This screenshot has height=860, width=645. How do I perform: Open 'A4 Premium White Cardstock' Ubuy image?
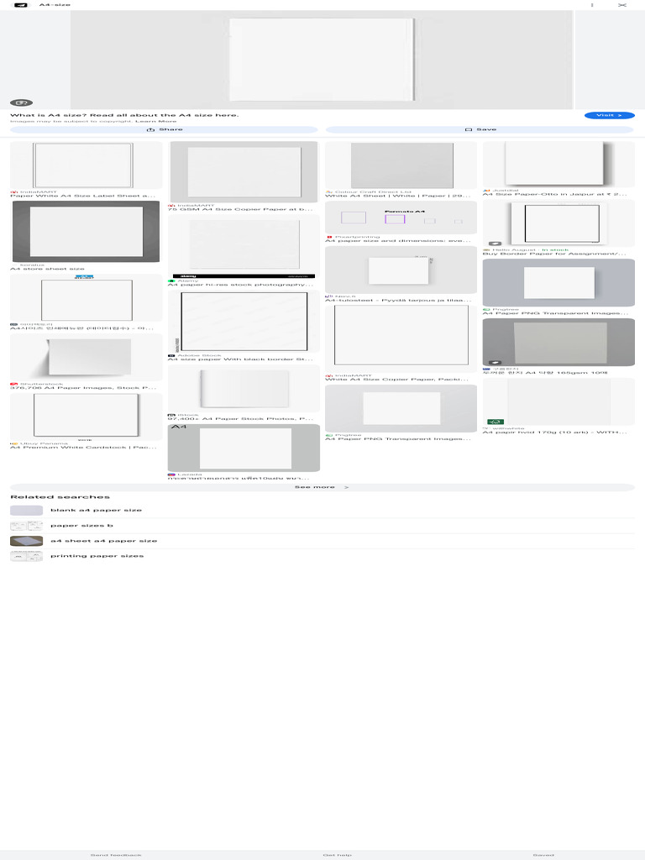click(87, 417)
